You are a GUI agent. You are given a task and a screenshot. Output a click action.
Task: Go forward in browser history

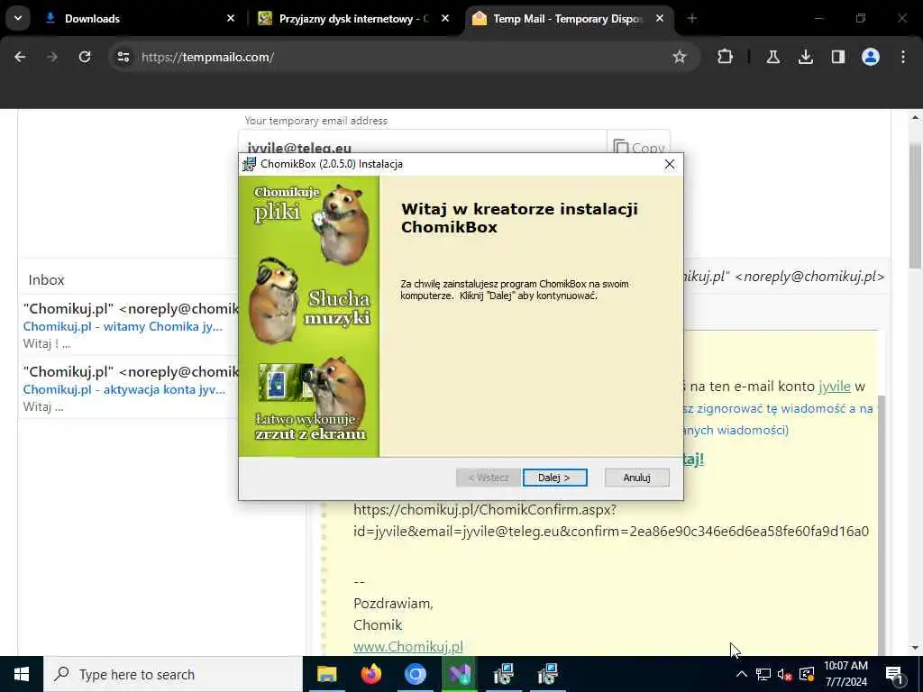52,57
